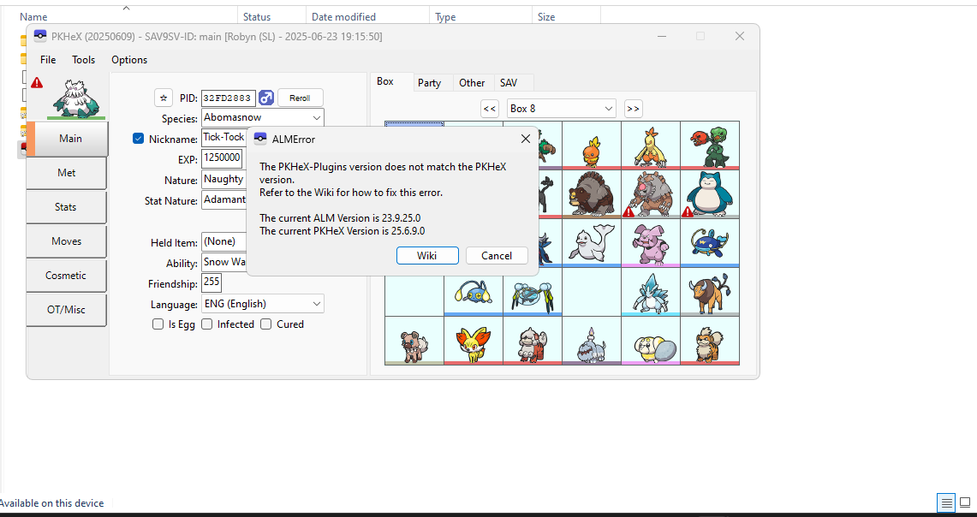Select the Torchic sprite in Box 8
This screenshot has height=517, width=977.
coord(592,145)
